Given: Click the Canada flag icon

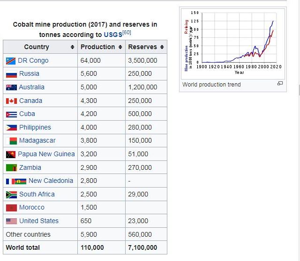Looking at the screenshot, I should (11, 101).
